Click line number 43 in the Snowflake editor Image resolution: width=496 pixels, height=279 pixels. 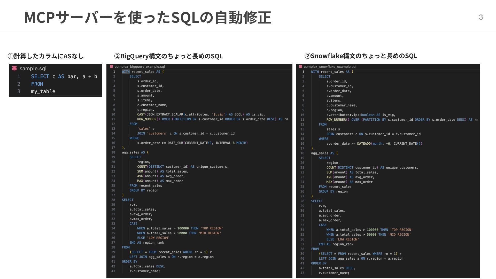(x=302, y=273)
